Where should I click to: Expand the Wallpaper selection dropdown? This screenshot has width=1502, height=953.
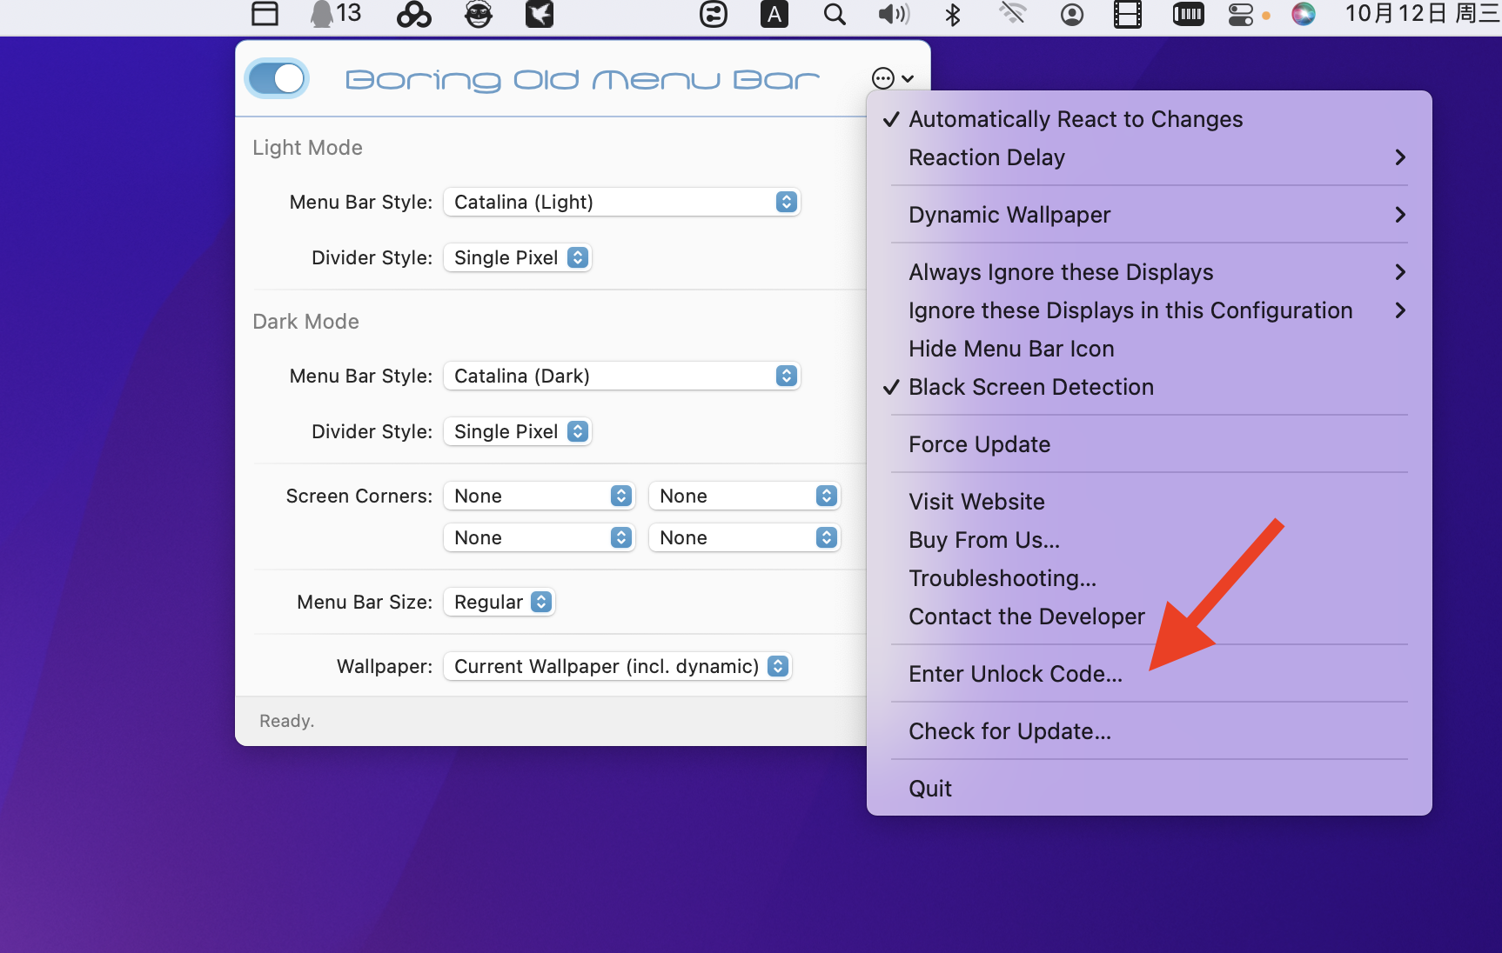click(x=617, y=667)
